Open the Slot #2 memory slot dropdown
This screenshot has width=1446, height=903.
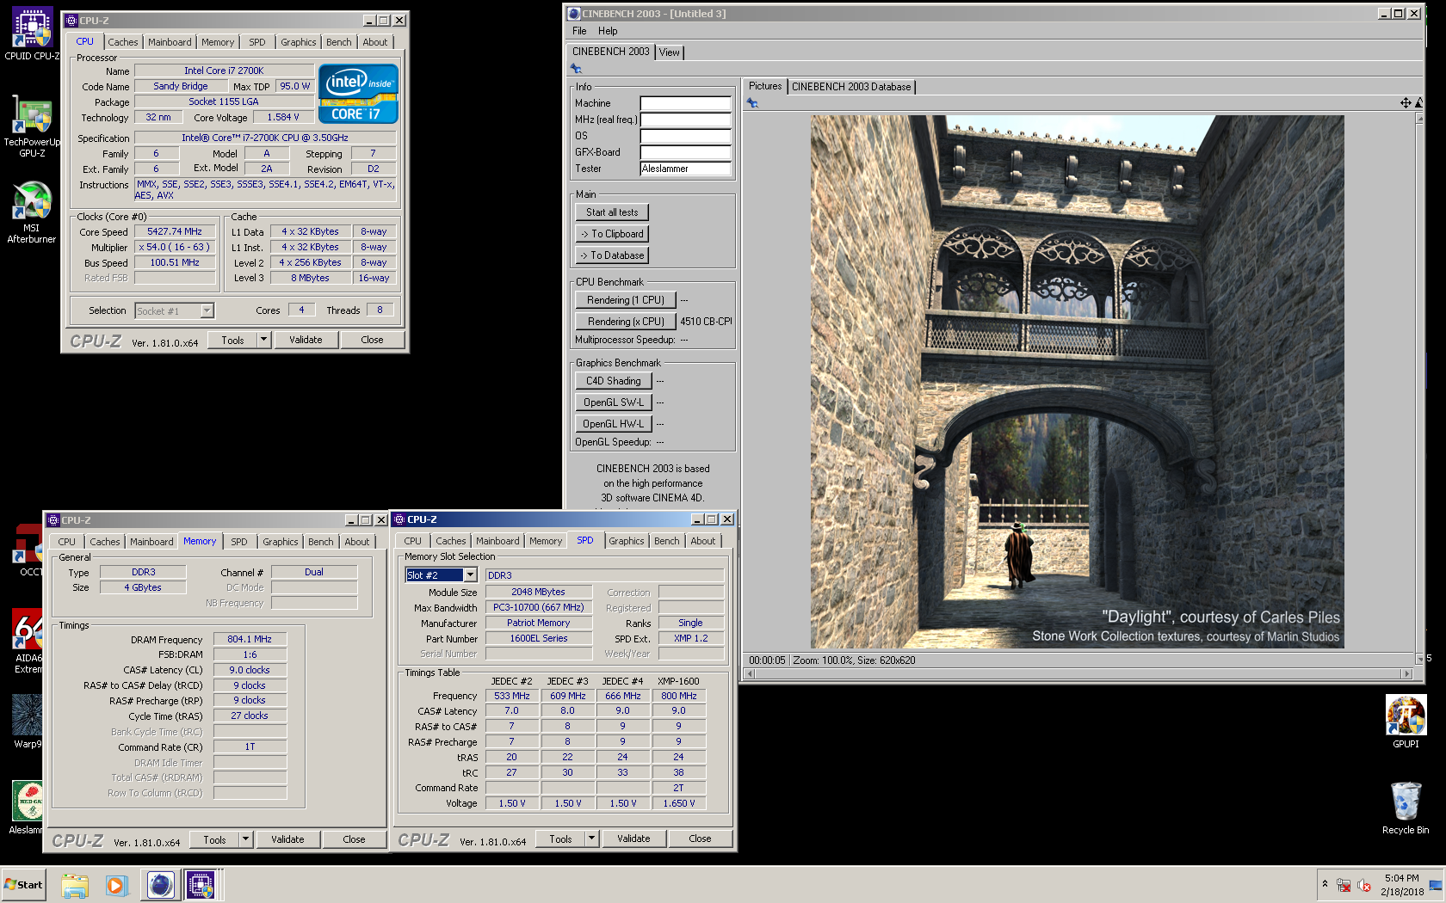pos(470,575)
